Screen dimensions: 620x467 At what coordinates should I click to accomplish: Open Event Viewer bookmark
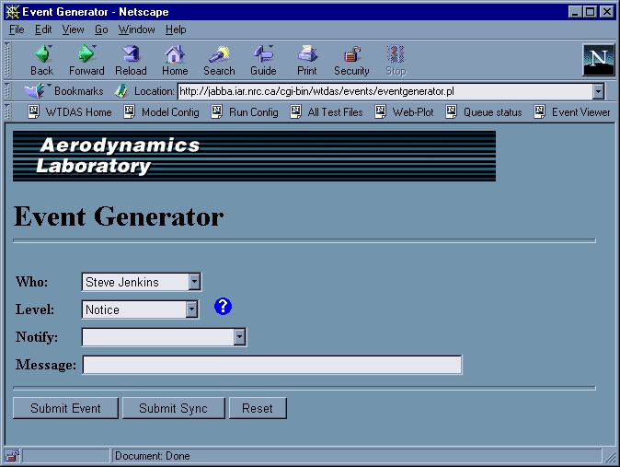[572, 112]
